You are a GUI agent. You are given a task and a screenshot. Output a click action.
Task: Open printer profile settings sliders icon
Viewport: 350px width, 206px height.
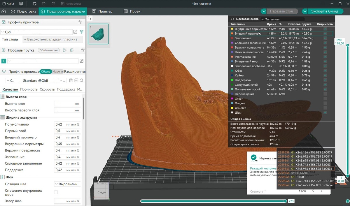pyautogui.click(x=80, y=22)
